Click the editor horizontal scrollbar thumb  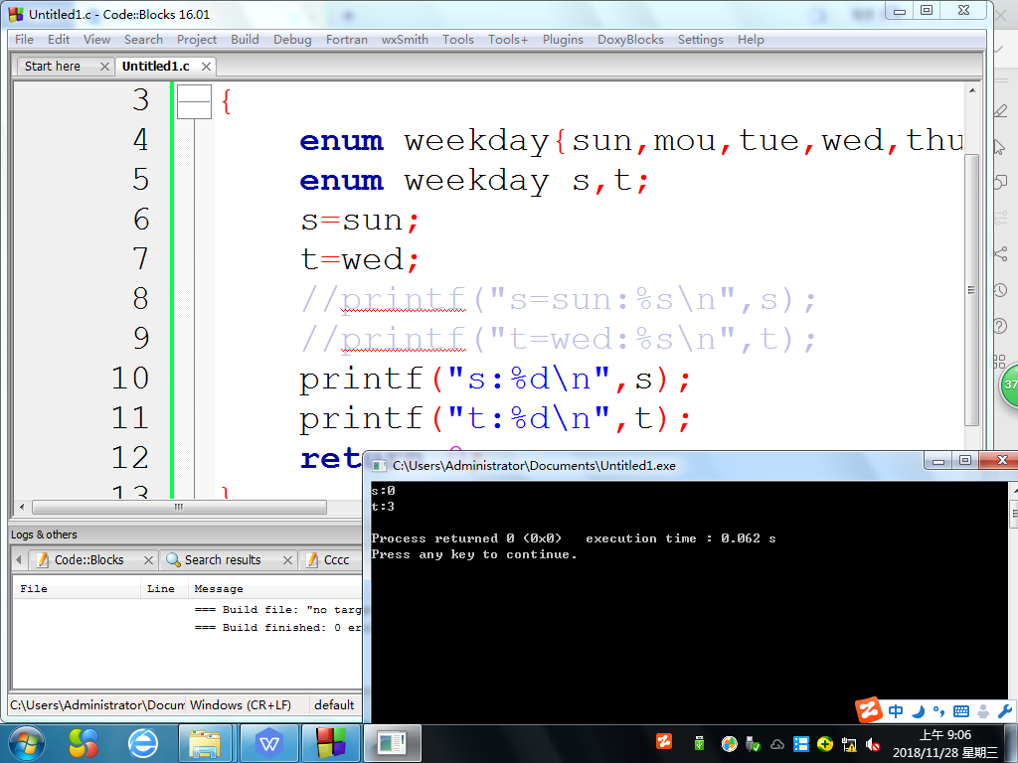pyautogui.click(x=179, y=508)
